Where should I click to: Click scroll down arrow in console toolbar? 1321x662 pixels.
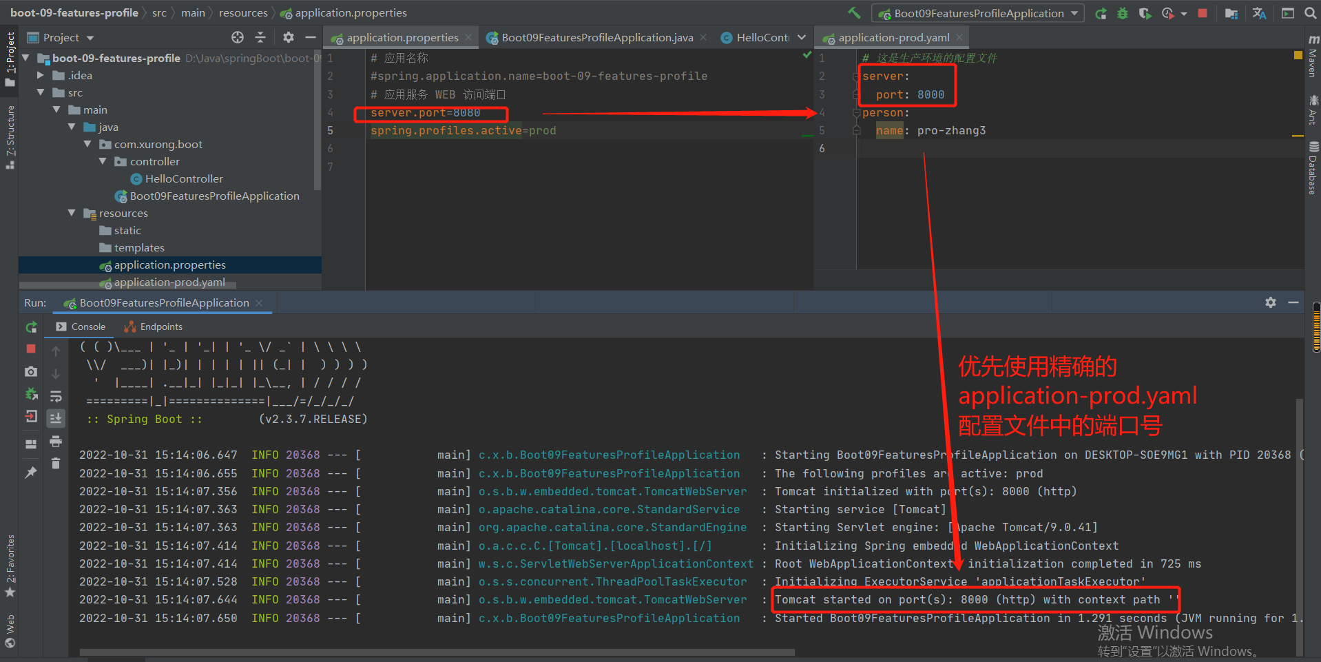(x=56, y=373)
